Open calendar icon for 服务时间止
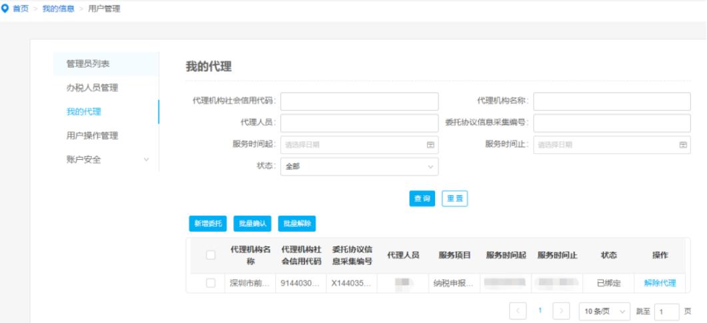707x323 pixels. click(682, 145)
